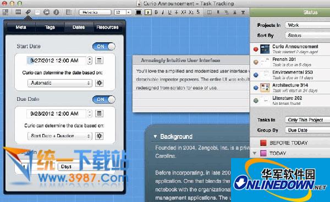Open the font size dropdown arrow

click(129, 13)
